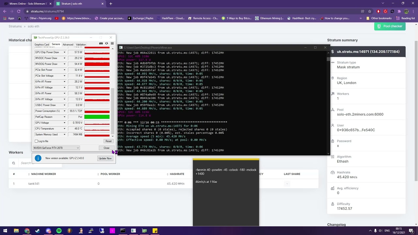The width and height of the screenshot is (418, 235).
Task: Click the ENG language indicator in the taskbar
Action: 387,231
